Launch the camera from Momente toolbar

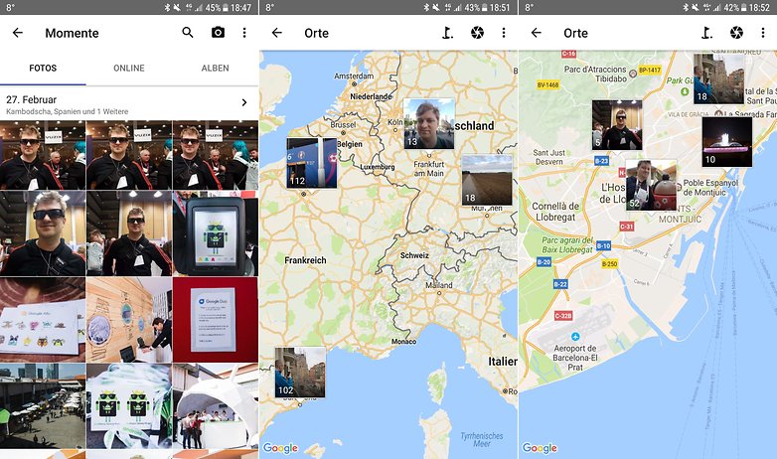tap(218, 33)
